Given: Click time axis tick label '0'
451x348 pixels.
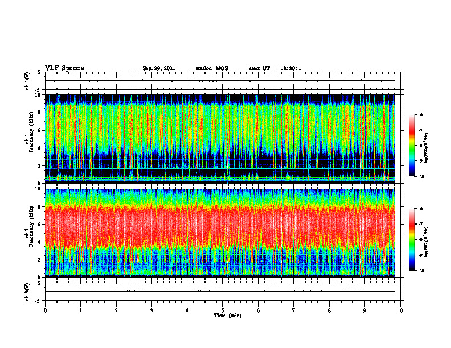Looking at the screenshot, I should point(45,310).
